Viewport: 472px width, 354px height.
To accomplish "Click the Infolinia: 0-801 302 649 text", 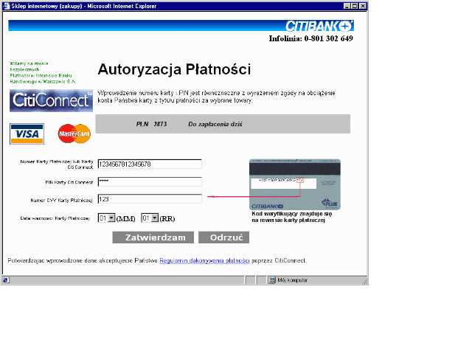I will point(311,38).
